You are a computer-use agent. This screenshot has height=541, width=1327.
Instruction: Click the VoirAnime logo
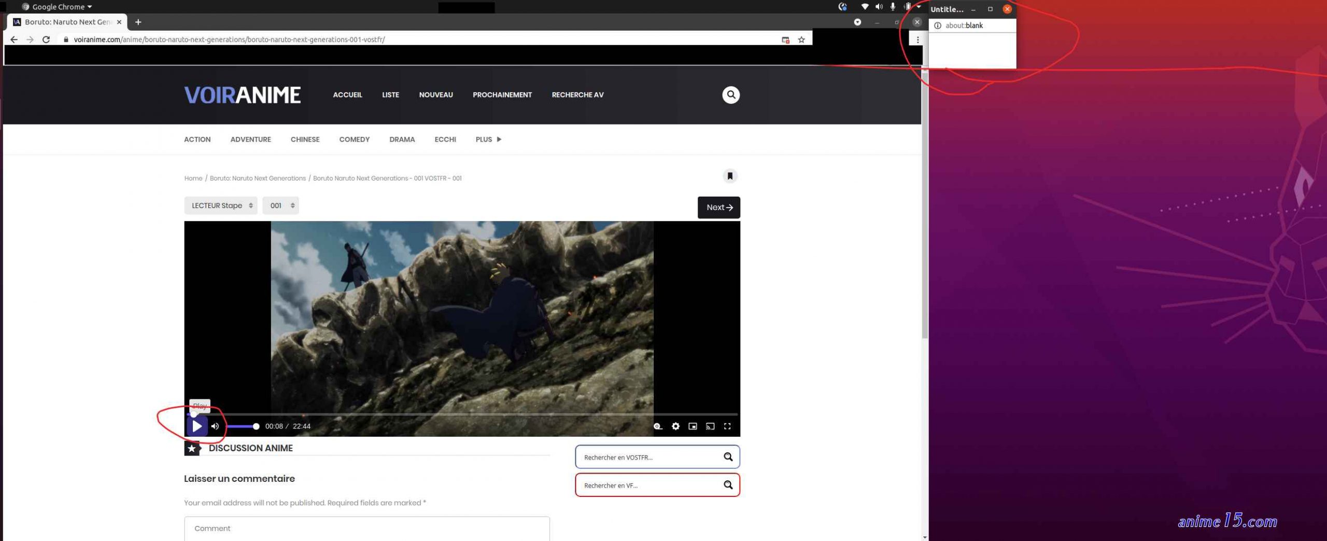(242, 94)
